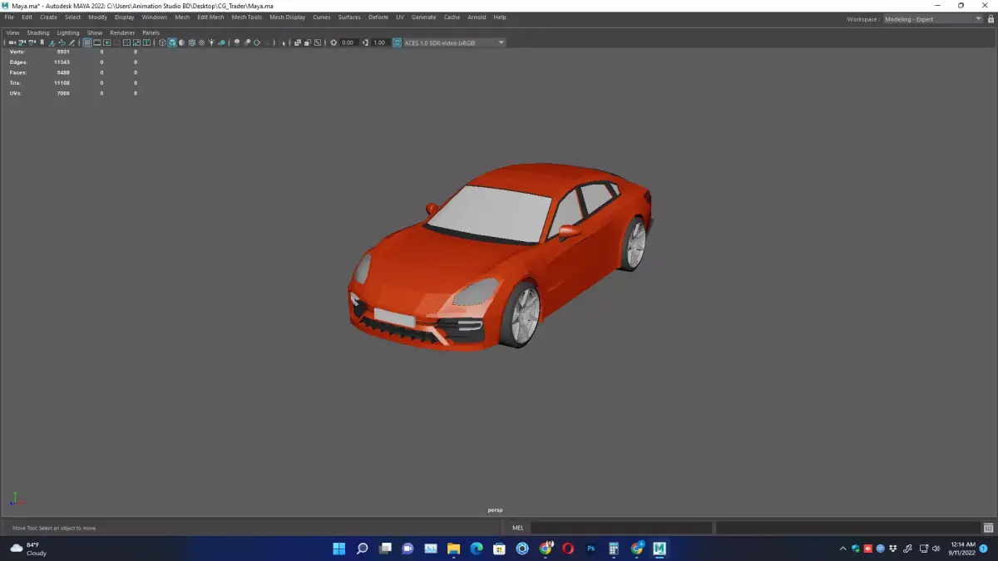Screen dimensions: 998x561
Task: Click the Tris count 11108
Action: coord(62,83)
